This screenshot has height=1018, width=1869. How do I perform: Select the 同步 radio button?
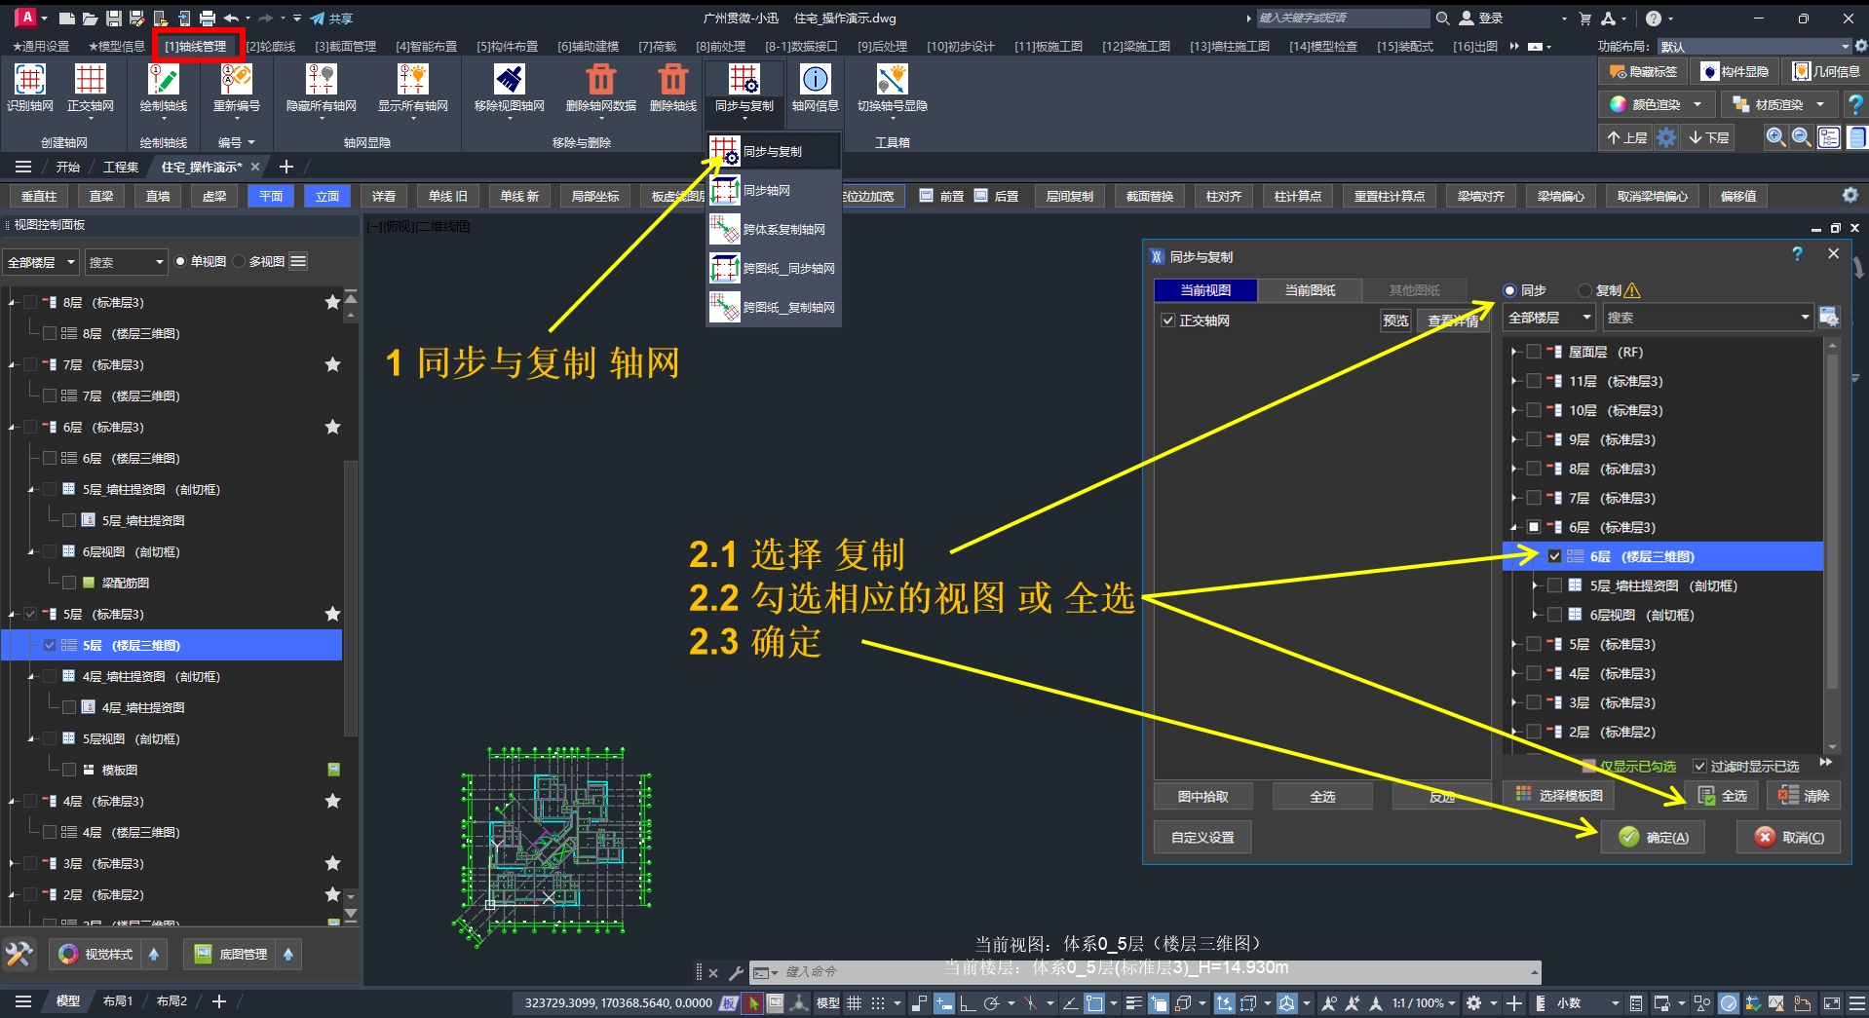click(x=1510, y=290)
